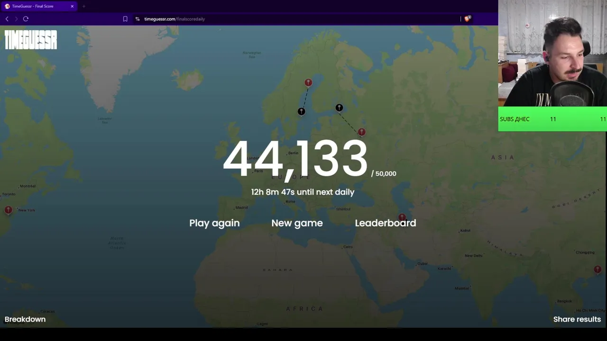
Task: Click the Chongqing map label
Action: (585, 252)
